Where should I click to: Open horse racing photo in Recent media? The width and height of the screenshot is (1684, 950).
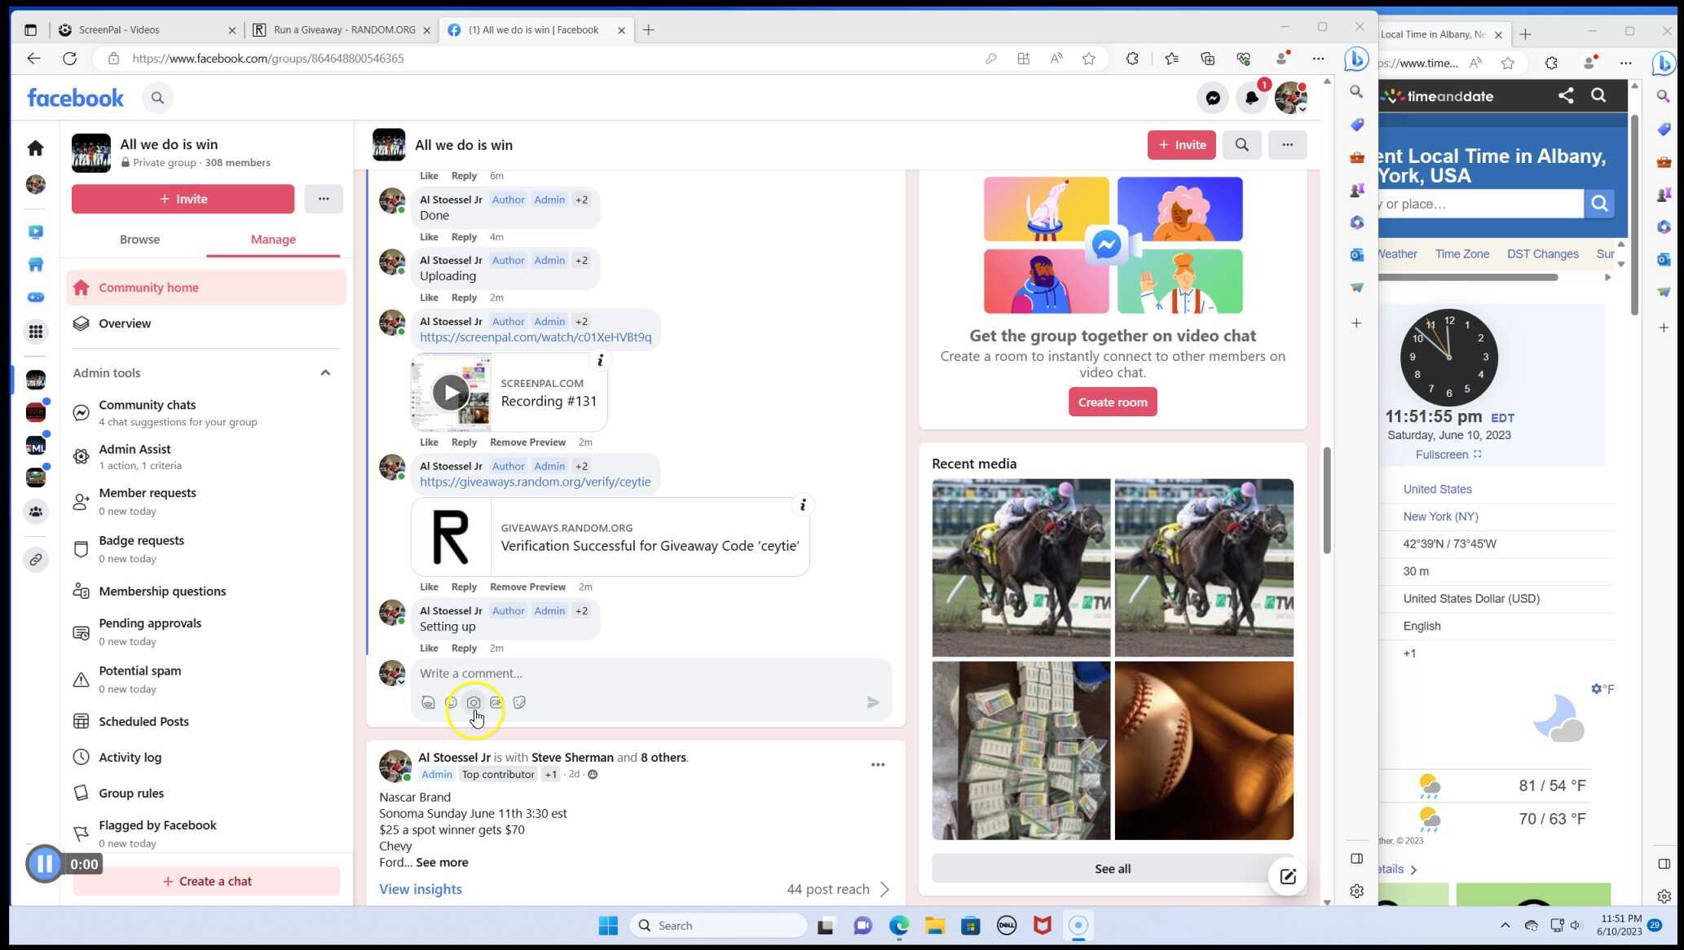pyautogui.click(x=1021, y=568)
